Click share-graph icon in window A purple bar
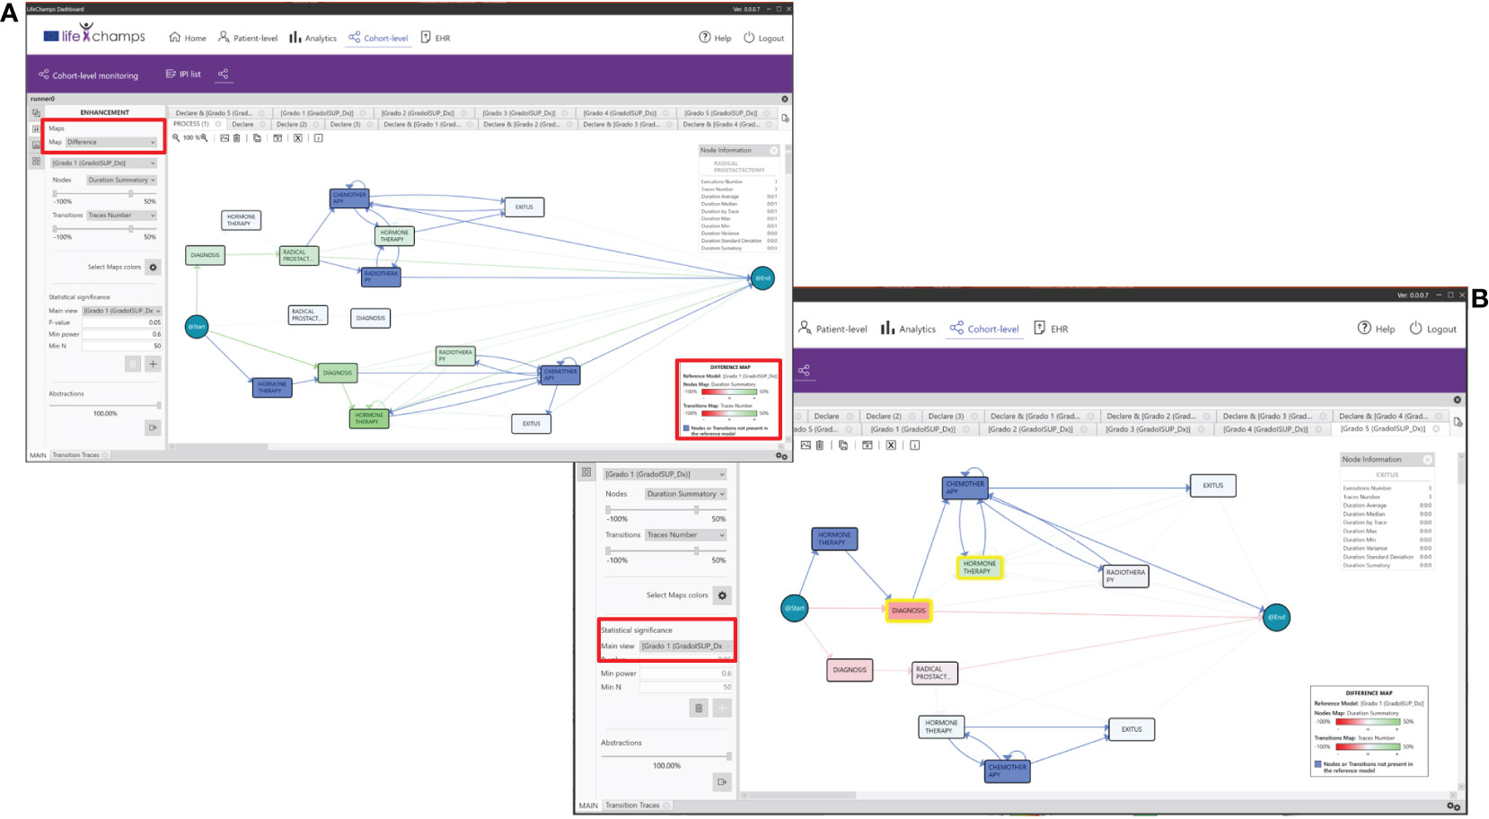Viewport: 1489px width, 819px height. pos(223,75)
